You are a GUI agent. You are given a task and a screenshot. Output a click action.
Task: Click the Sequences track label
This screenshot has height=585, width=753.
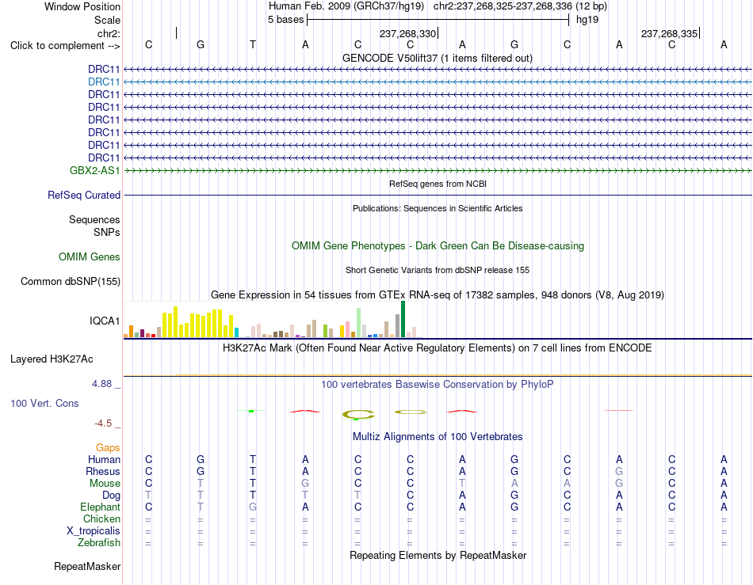click(94, 219)
